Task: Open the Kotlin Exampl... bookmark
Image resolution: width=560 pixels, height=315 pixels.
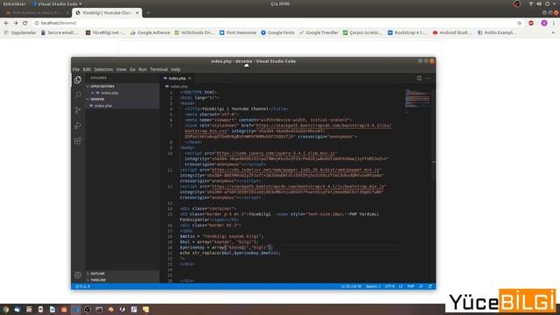Action: tap(497, 32)
